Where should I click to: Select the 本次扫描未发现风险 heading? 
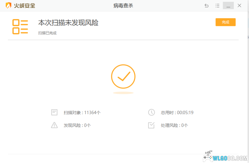[x=68, y=23]
